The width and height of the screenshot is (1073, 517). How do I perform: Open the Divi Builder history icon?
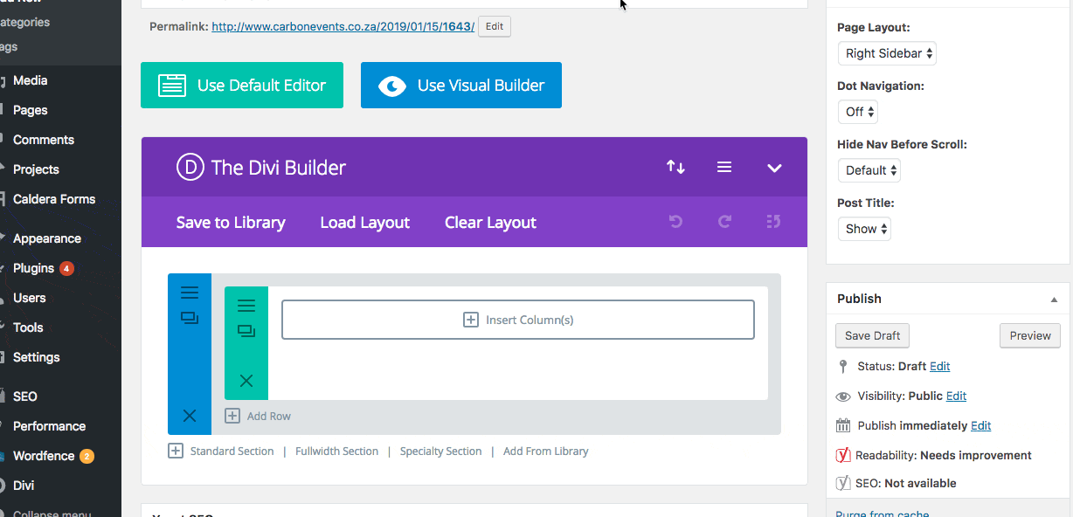pyautogui.click(x=773, y=222)
